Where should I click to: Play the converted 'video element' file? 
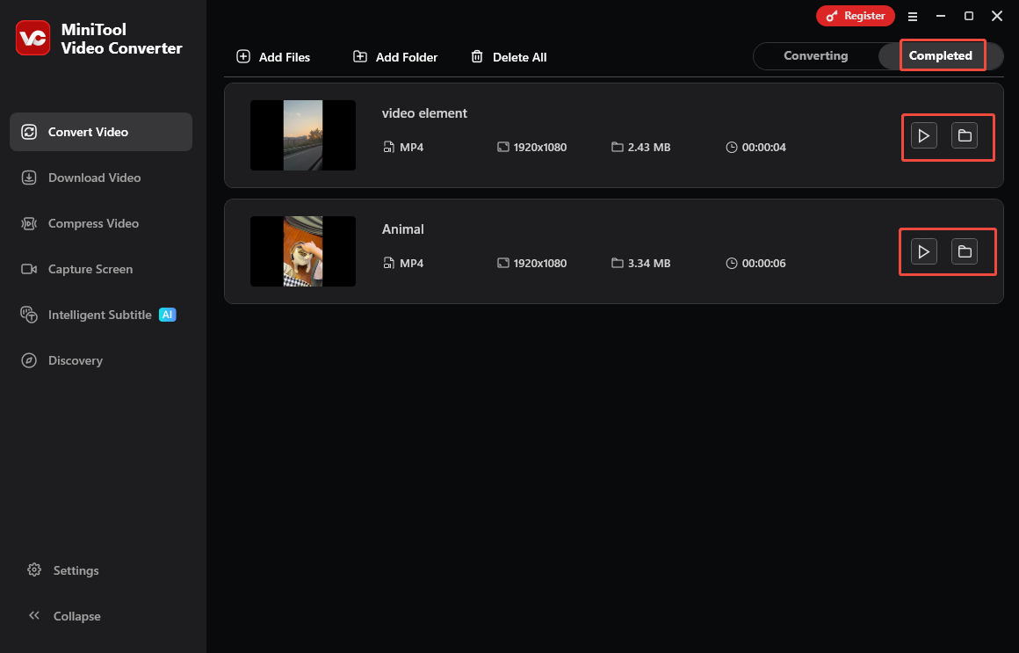pyautogui.click(x=922, y=135)
